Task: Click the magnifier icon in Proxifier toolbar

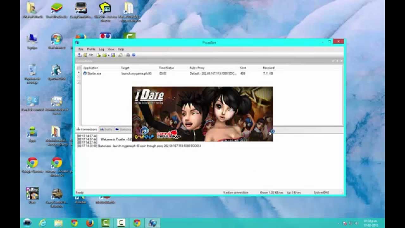Action: click(x=121, y=55)
